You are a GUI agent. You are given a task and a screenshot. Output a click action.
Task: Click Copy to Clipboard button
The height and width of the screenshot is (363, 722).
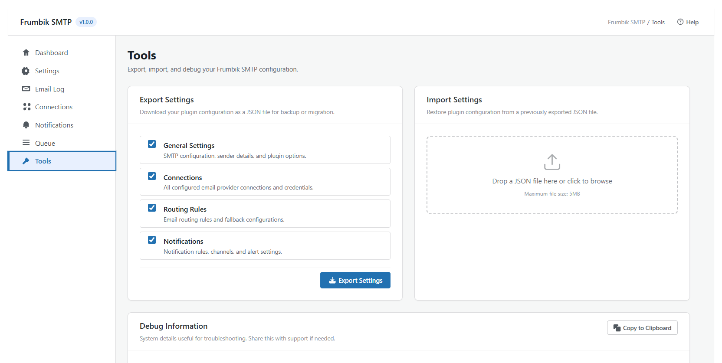(x=642, y=328)
